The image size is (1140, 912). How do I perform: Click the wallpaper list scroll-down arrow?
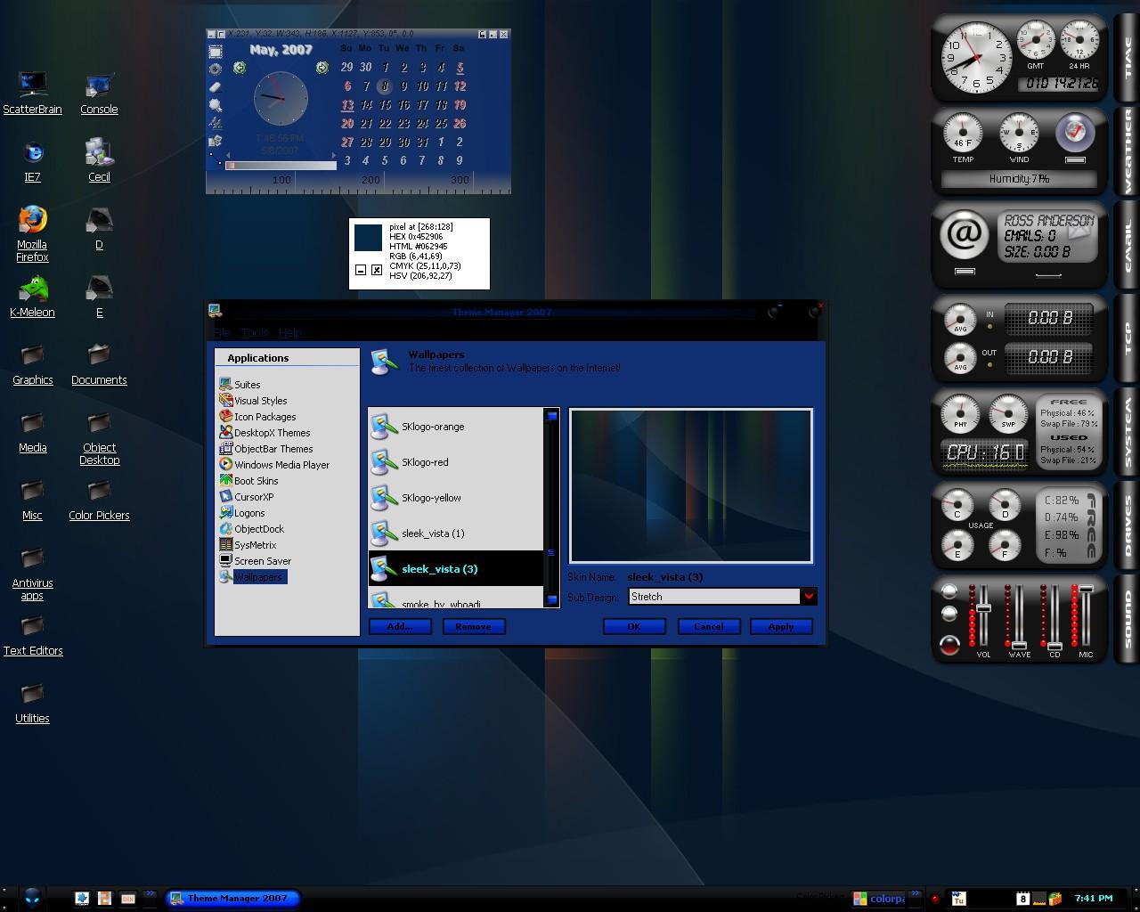[551, 599]
